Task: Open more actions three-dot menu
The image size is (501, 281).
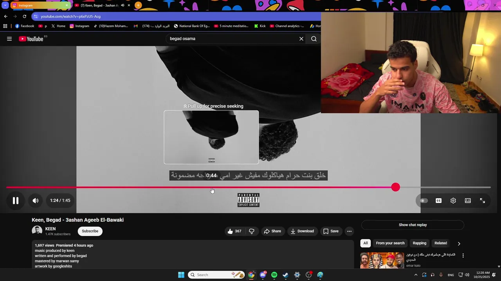Action: (x=350, y=231)
